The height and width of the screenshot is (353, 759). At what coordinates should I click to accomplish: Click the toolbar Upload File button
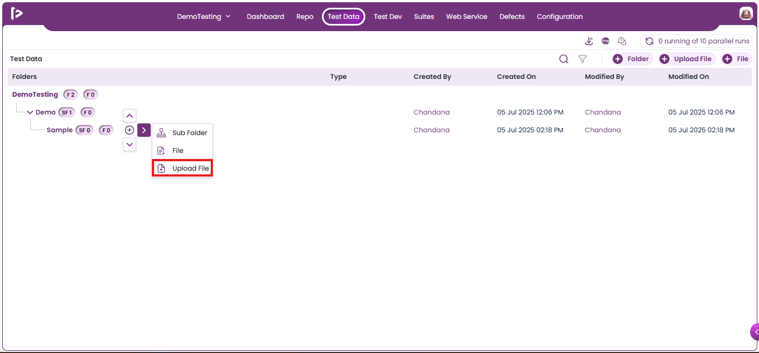point(687,59)
